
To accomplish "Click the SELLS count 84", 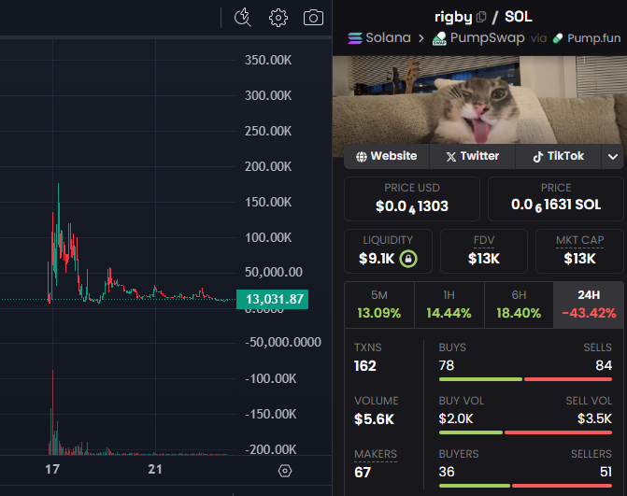I will (604, 365).
